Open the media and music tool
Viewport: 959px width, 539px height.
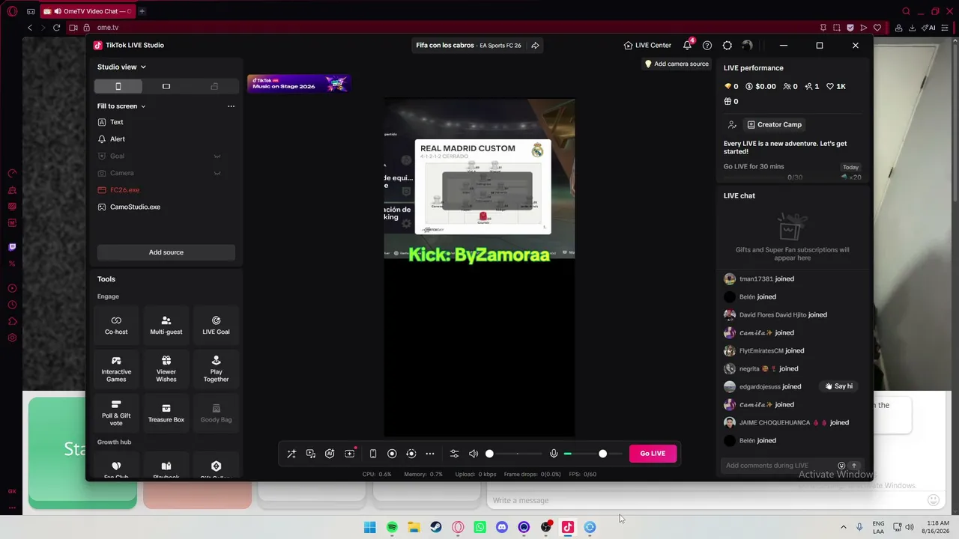click(x=311, y=454)
